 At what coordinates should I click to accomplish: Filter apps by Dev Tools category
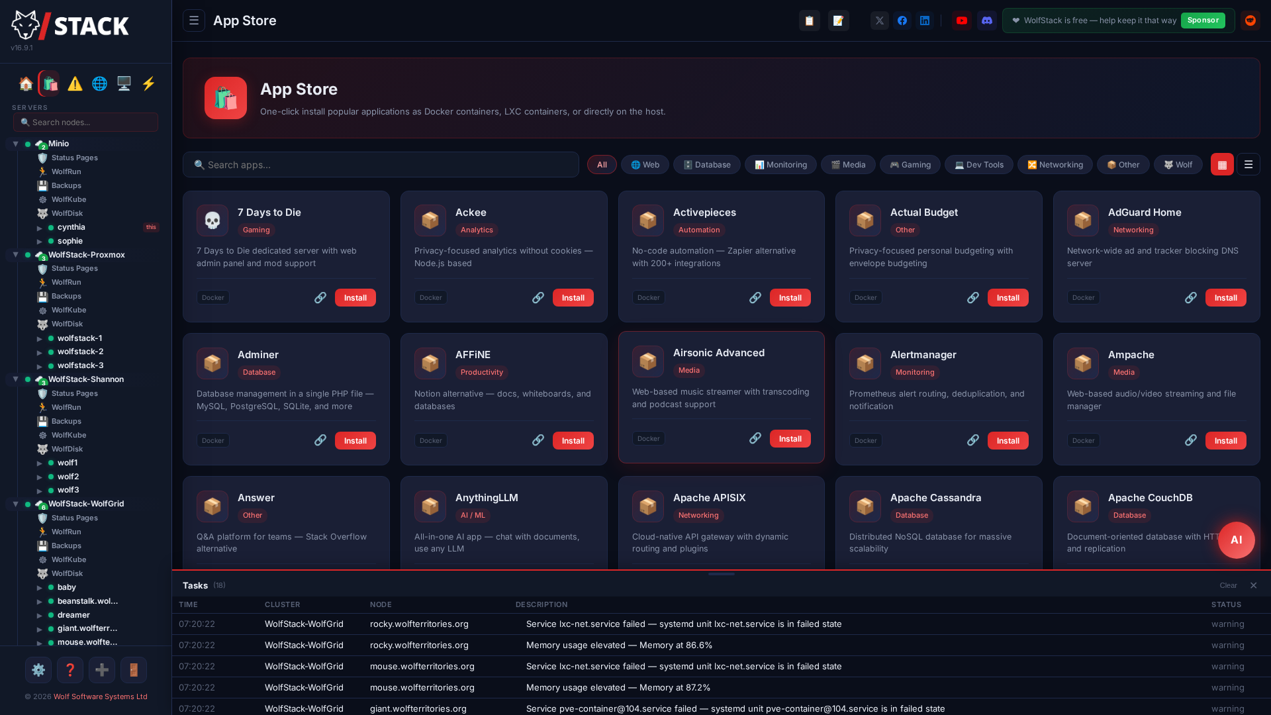tap(979, 165)
